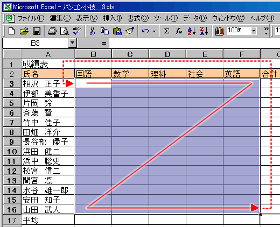Open Paste Function fx icon
Viewport: 280px width, 227px height.
point(179,31)
